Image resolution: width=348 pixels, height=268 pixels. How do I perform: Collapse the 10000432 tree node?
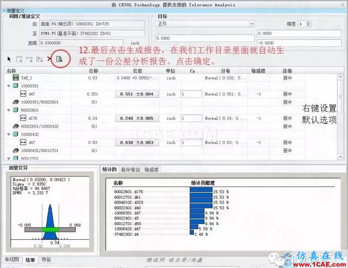click(9, 134)
